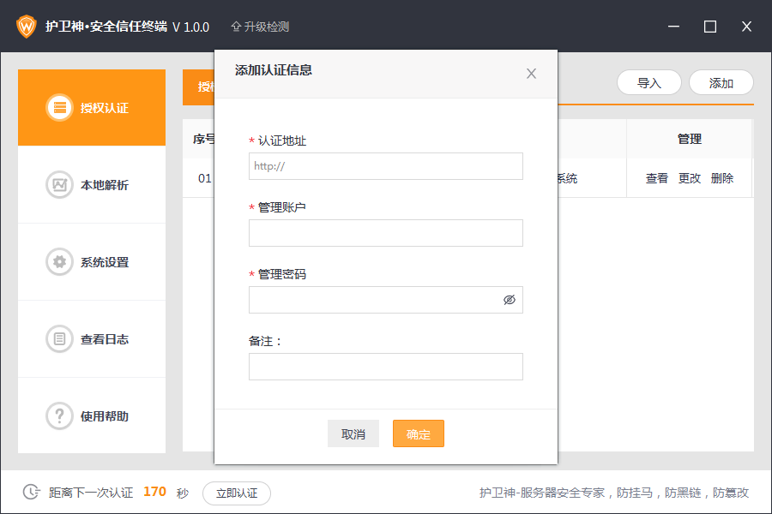Click the 导入 button

pos(648,83)
